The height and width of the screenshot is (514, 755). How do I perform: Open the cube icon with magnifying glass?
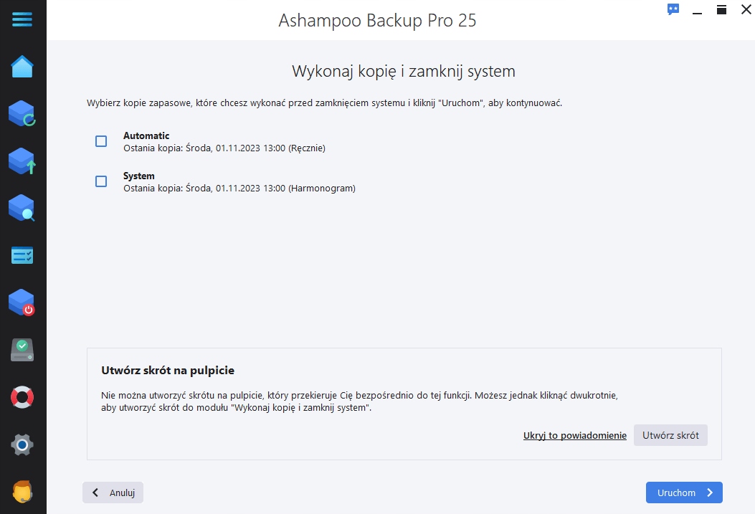22,208
